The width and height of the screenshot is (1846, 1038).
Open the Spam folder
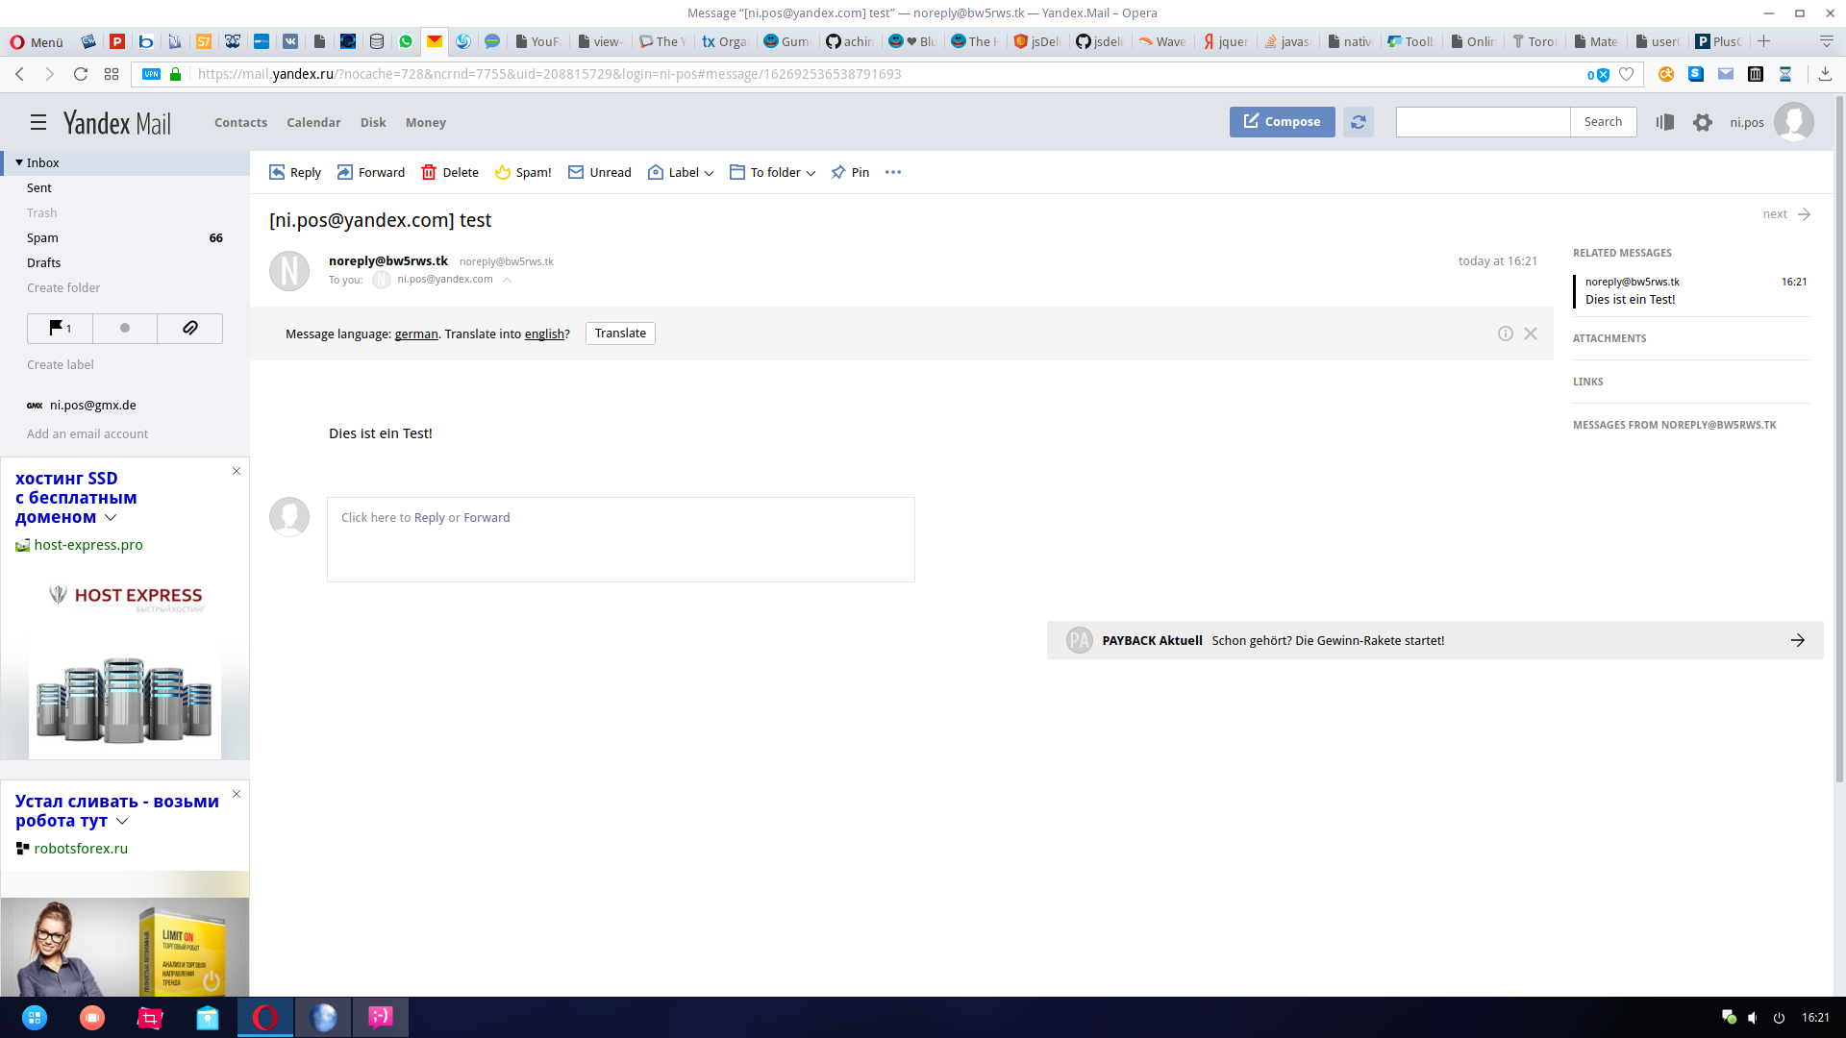click(42, 237)
